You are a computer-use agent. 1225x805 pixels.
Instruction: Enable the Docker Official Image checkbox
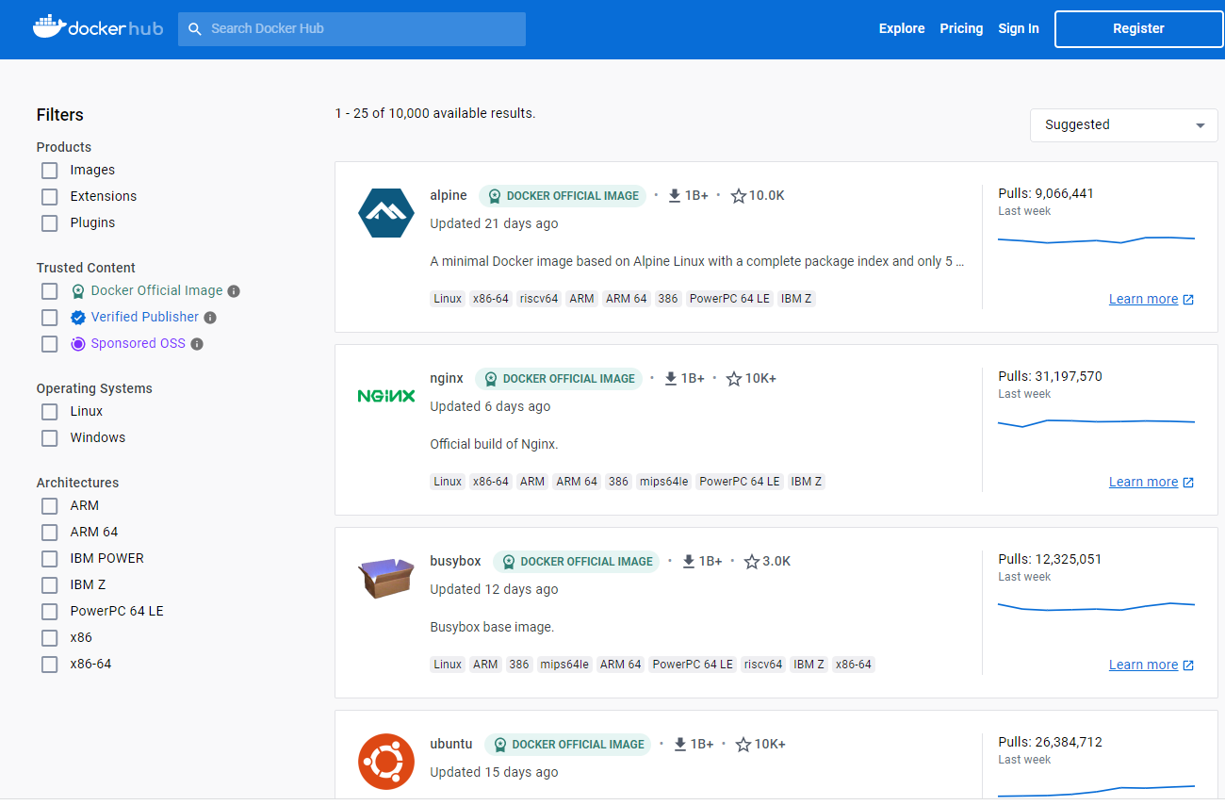click(50, 291)
